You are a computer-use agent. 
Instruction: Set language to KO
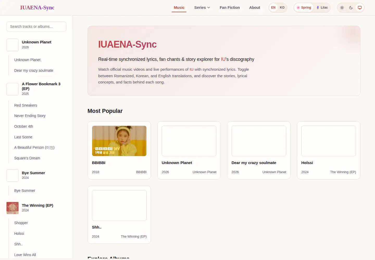[282, 8]
